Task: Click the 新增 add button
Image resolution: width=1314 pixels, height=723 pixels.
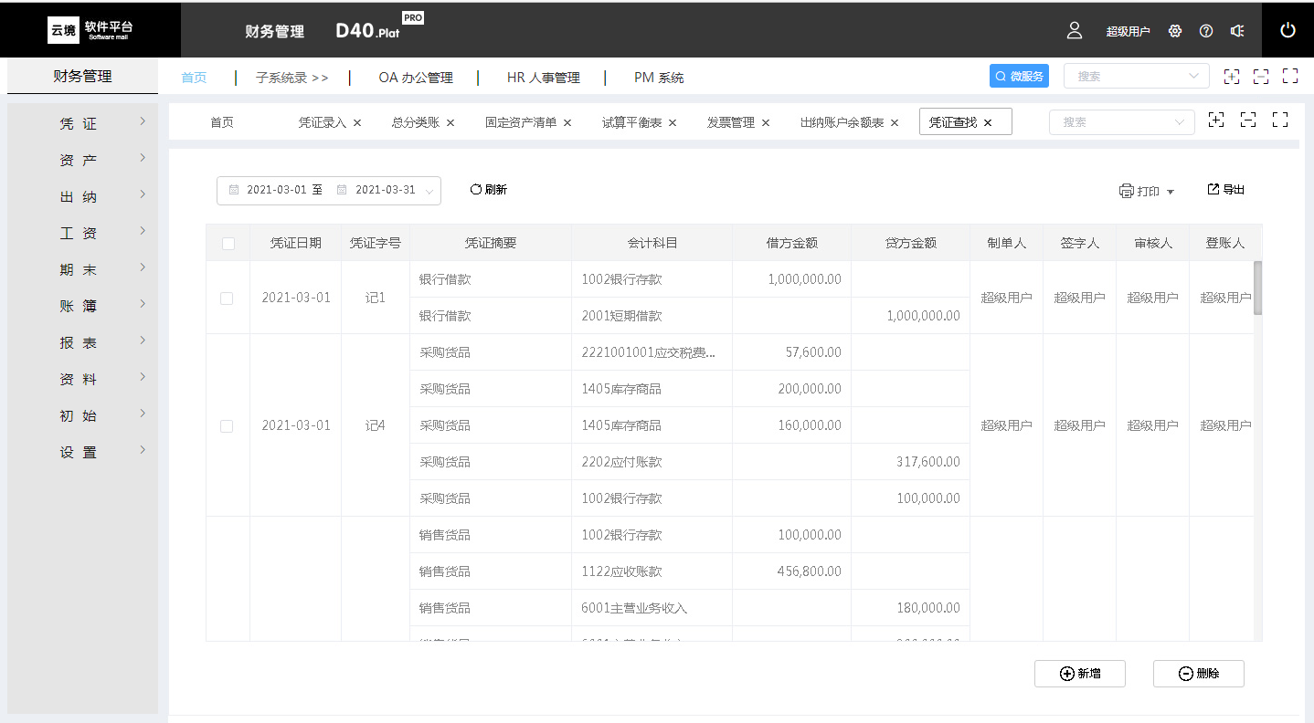Action: pos(1079,674)
